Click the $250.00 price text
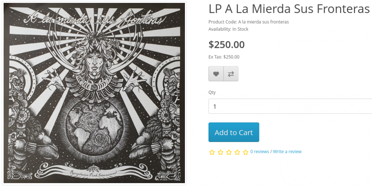Image resolution: width=372 pixels, height=186 pixels. pos(226,45)
